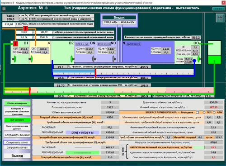Click the Сохранить данные button
Screen dimensions: 226x166
(x=17, y=135)
